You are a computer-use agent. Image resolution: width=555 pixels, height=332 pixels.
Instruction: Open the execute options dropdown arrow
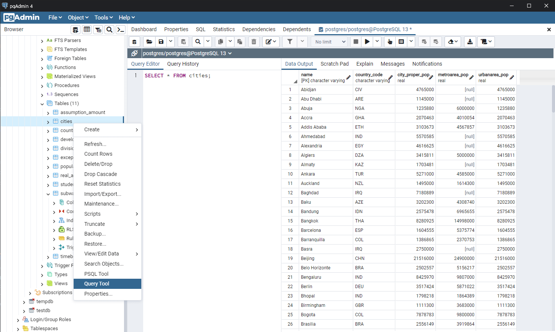tap(377, 42)
